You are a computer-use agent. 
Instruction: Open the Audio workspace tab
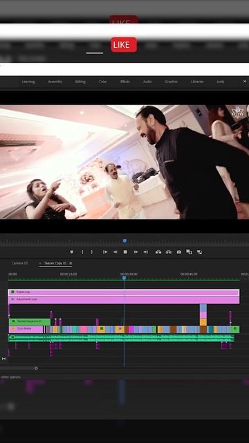click(147, 82)
